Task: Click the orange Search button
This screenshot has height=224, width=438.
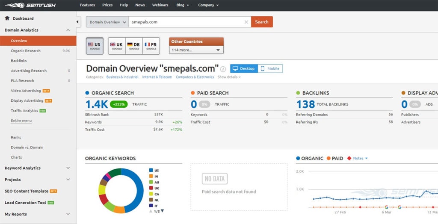Action: click(262, 22)
